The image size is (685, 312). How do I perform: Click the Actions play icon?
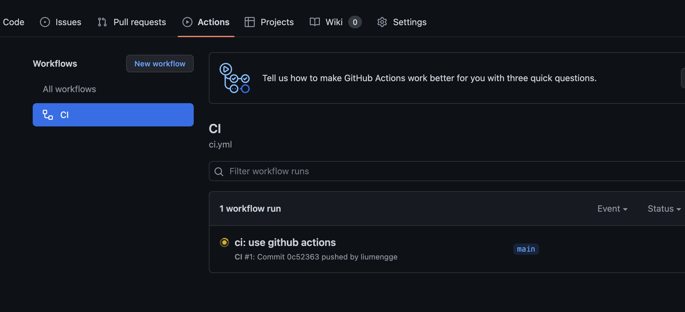[x=187, y=22]
